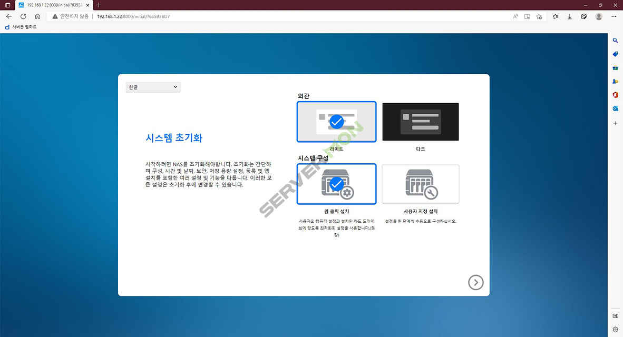Viewport: 623px width, 337px height.
Task: Open the Downloads panel
Action: click(569, 16)
